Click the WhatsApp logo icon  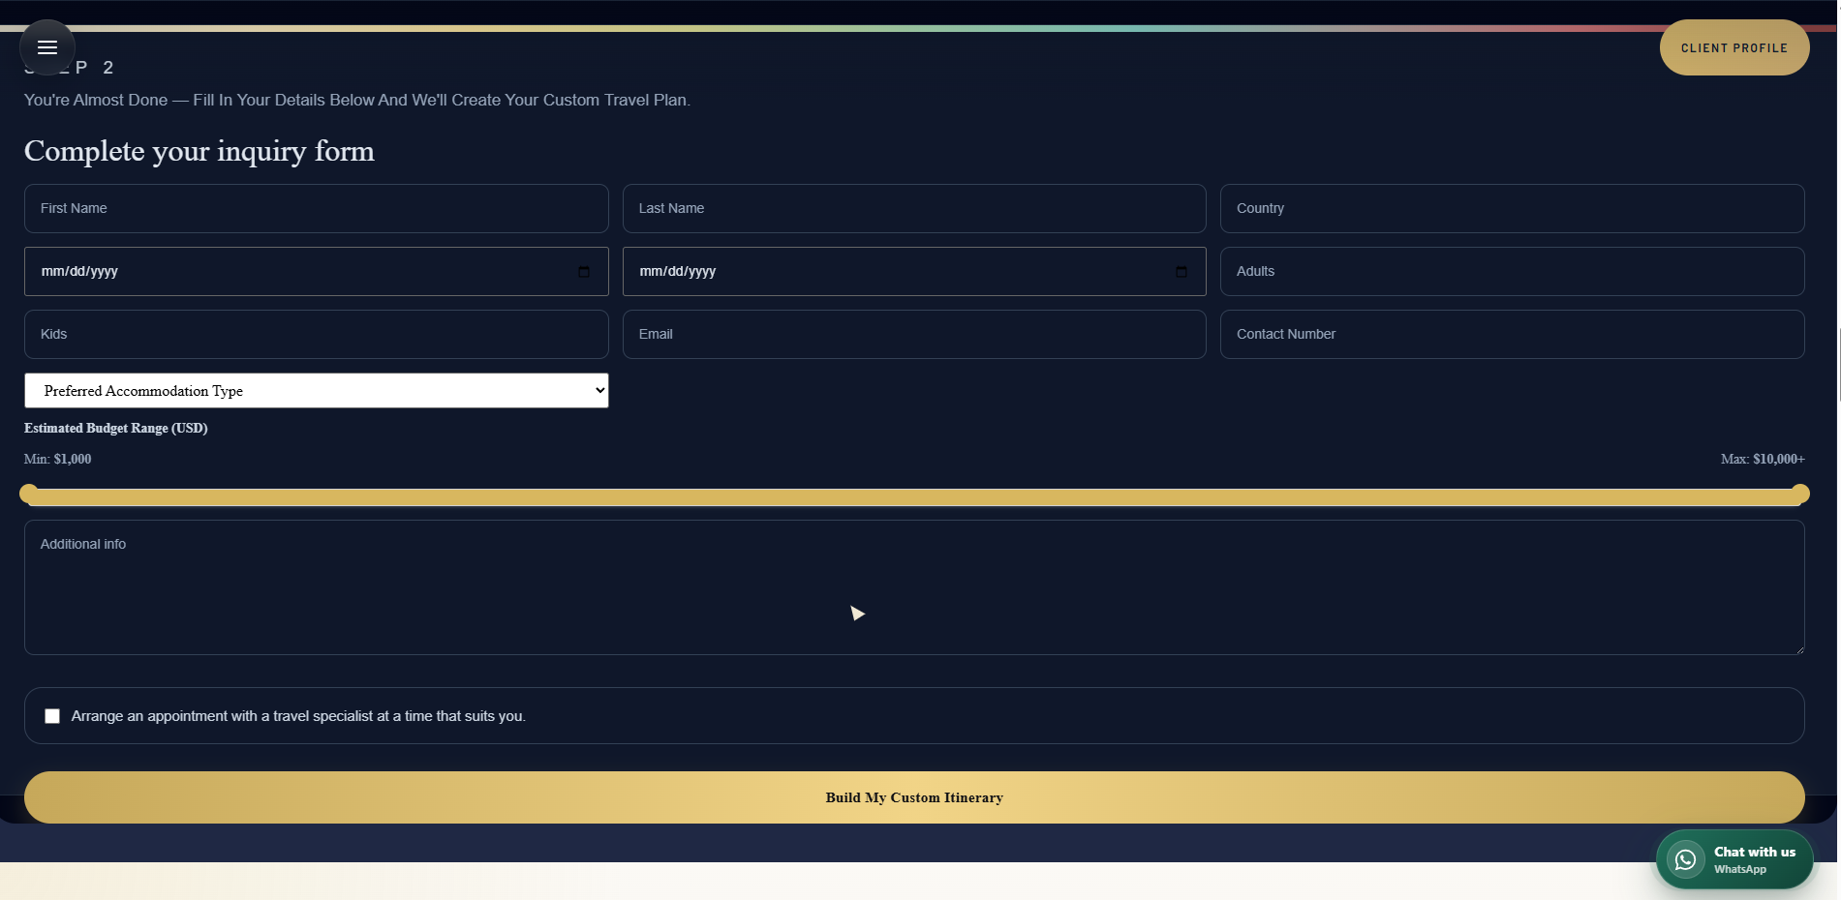(1685, 859)
